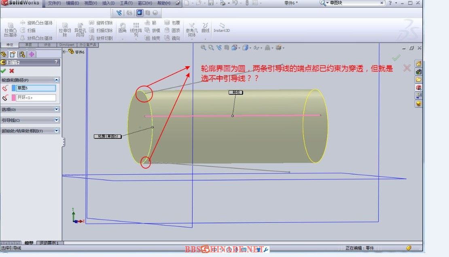The width and height of the screenshot is (449, 257).
Task: Click the 拉伸凸台/基体 extrude boss tool
Action: click(x=11, y=30)
